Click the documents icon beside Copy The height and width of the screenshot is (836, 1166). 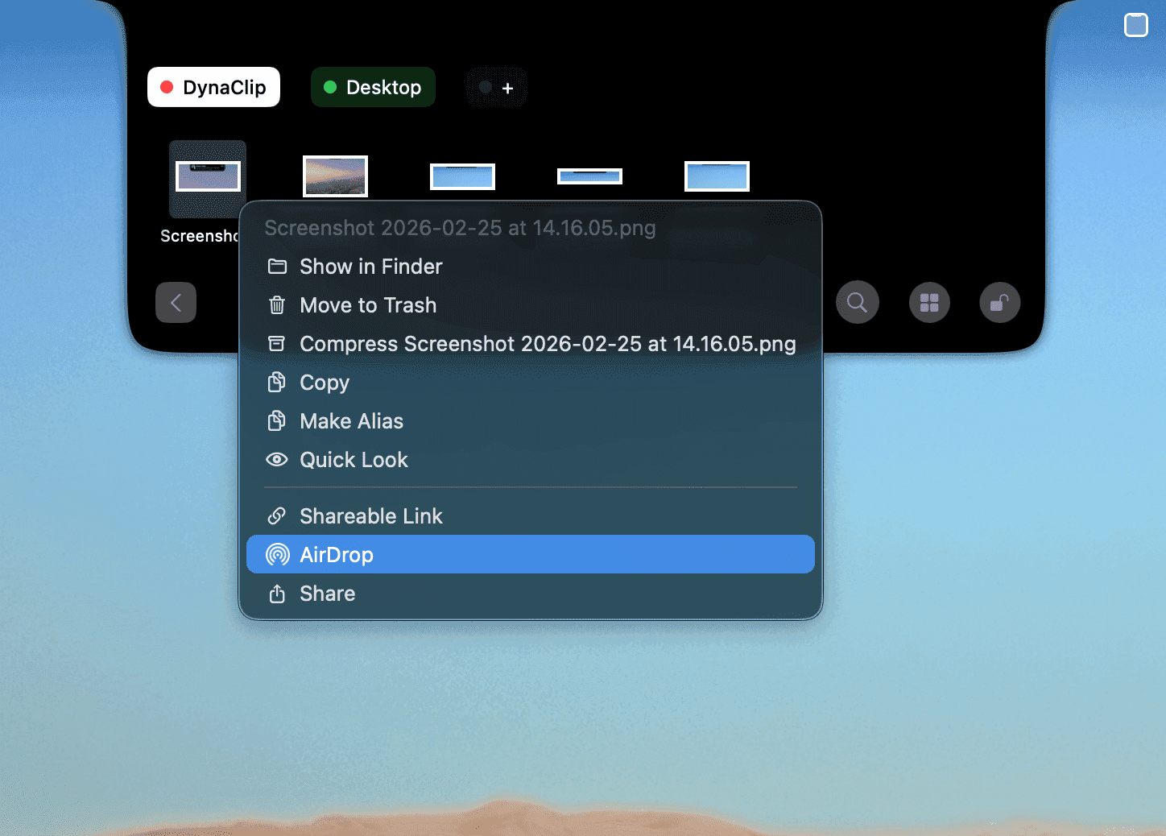tap(277, 382)
